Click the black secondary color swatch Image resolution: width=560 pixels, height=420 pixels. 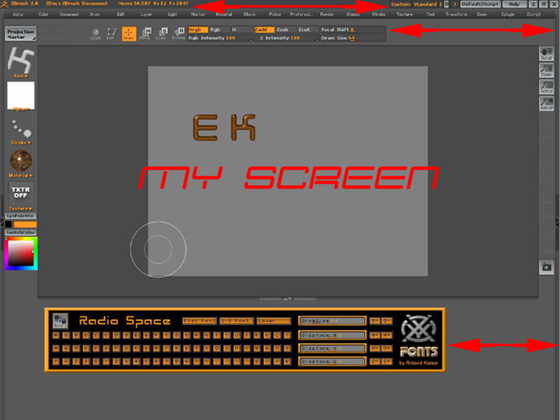(9, 224)
